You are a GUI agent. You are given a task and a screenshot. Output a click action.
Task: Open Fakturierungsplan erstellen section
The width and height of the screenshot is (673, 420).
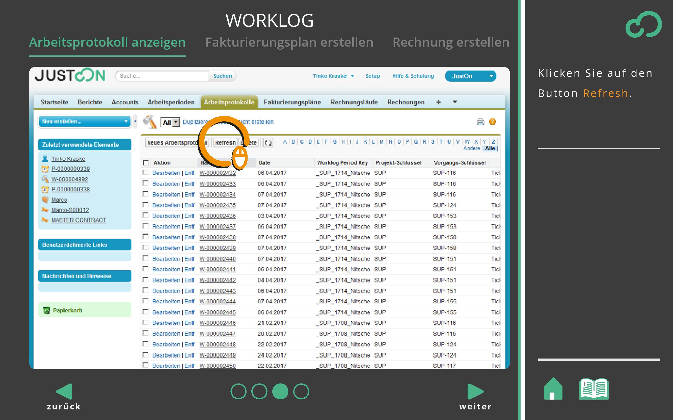(289, 43)
